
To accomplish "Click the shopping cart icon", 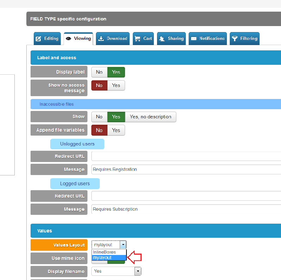I will (137, 39).
